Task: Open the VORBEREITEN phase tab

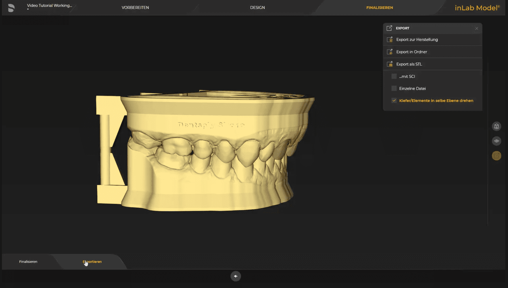Action: coord(135,7)
